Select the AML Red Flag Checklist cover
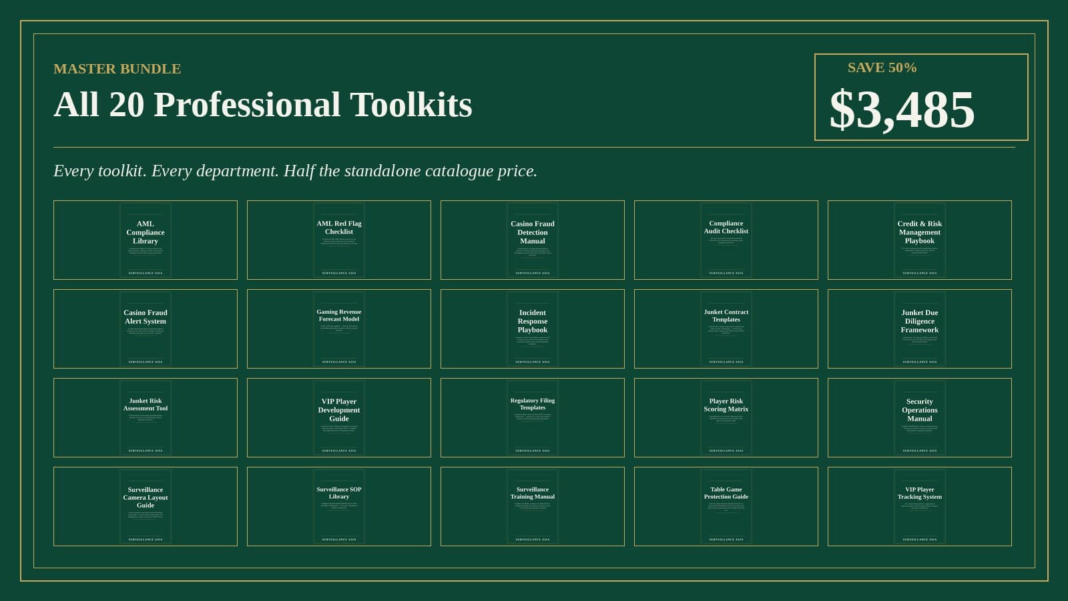 (339, 240)
